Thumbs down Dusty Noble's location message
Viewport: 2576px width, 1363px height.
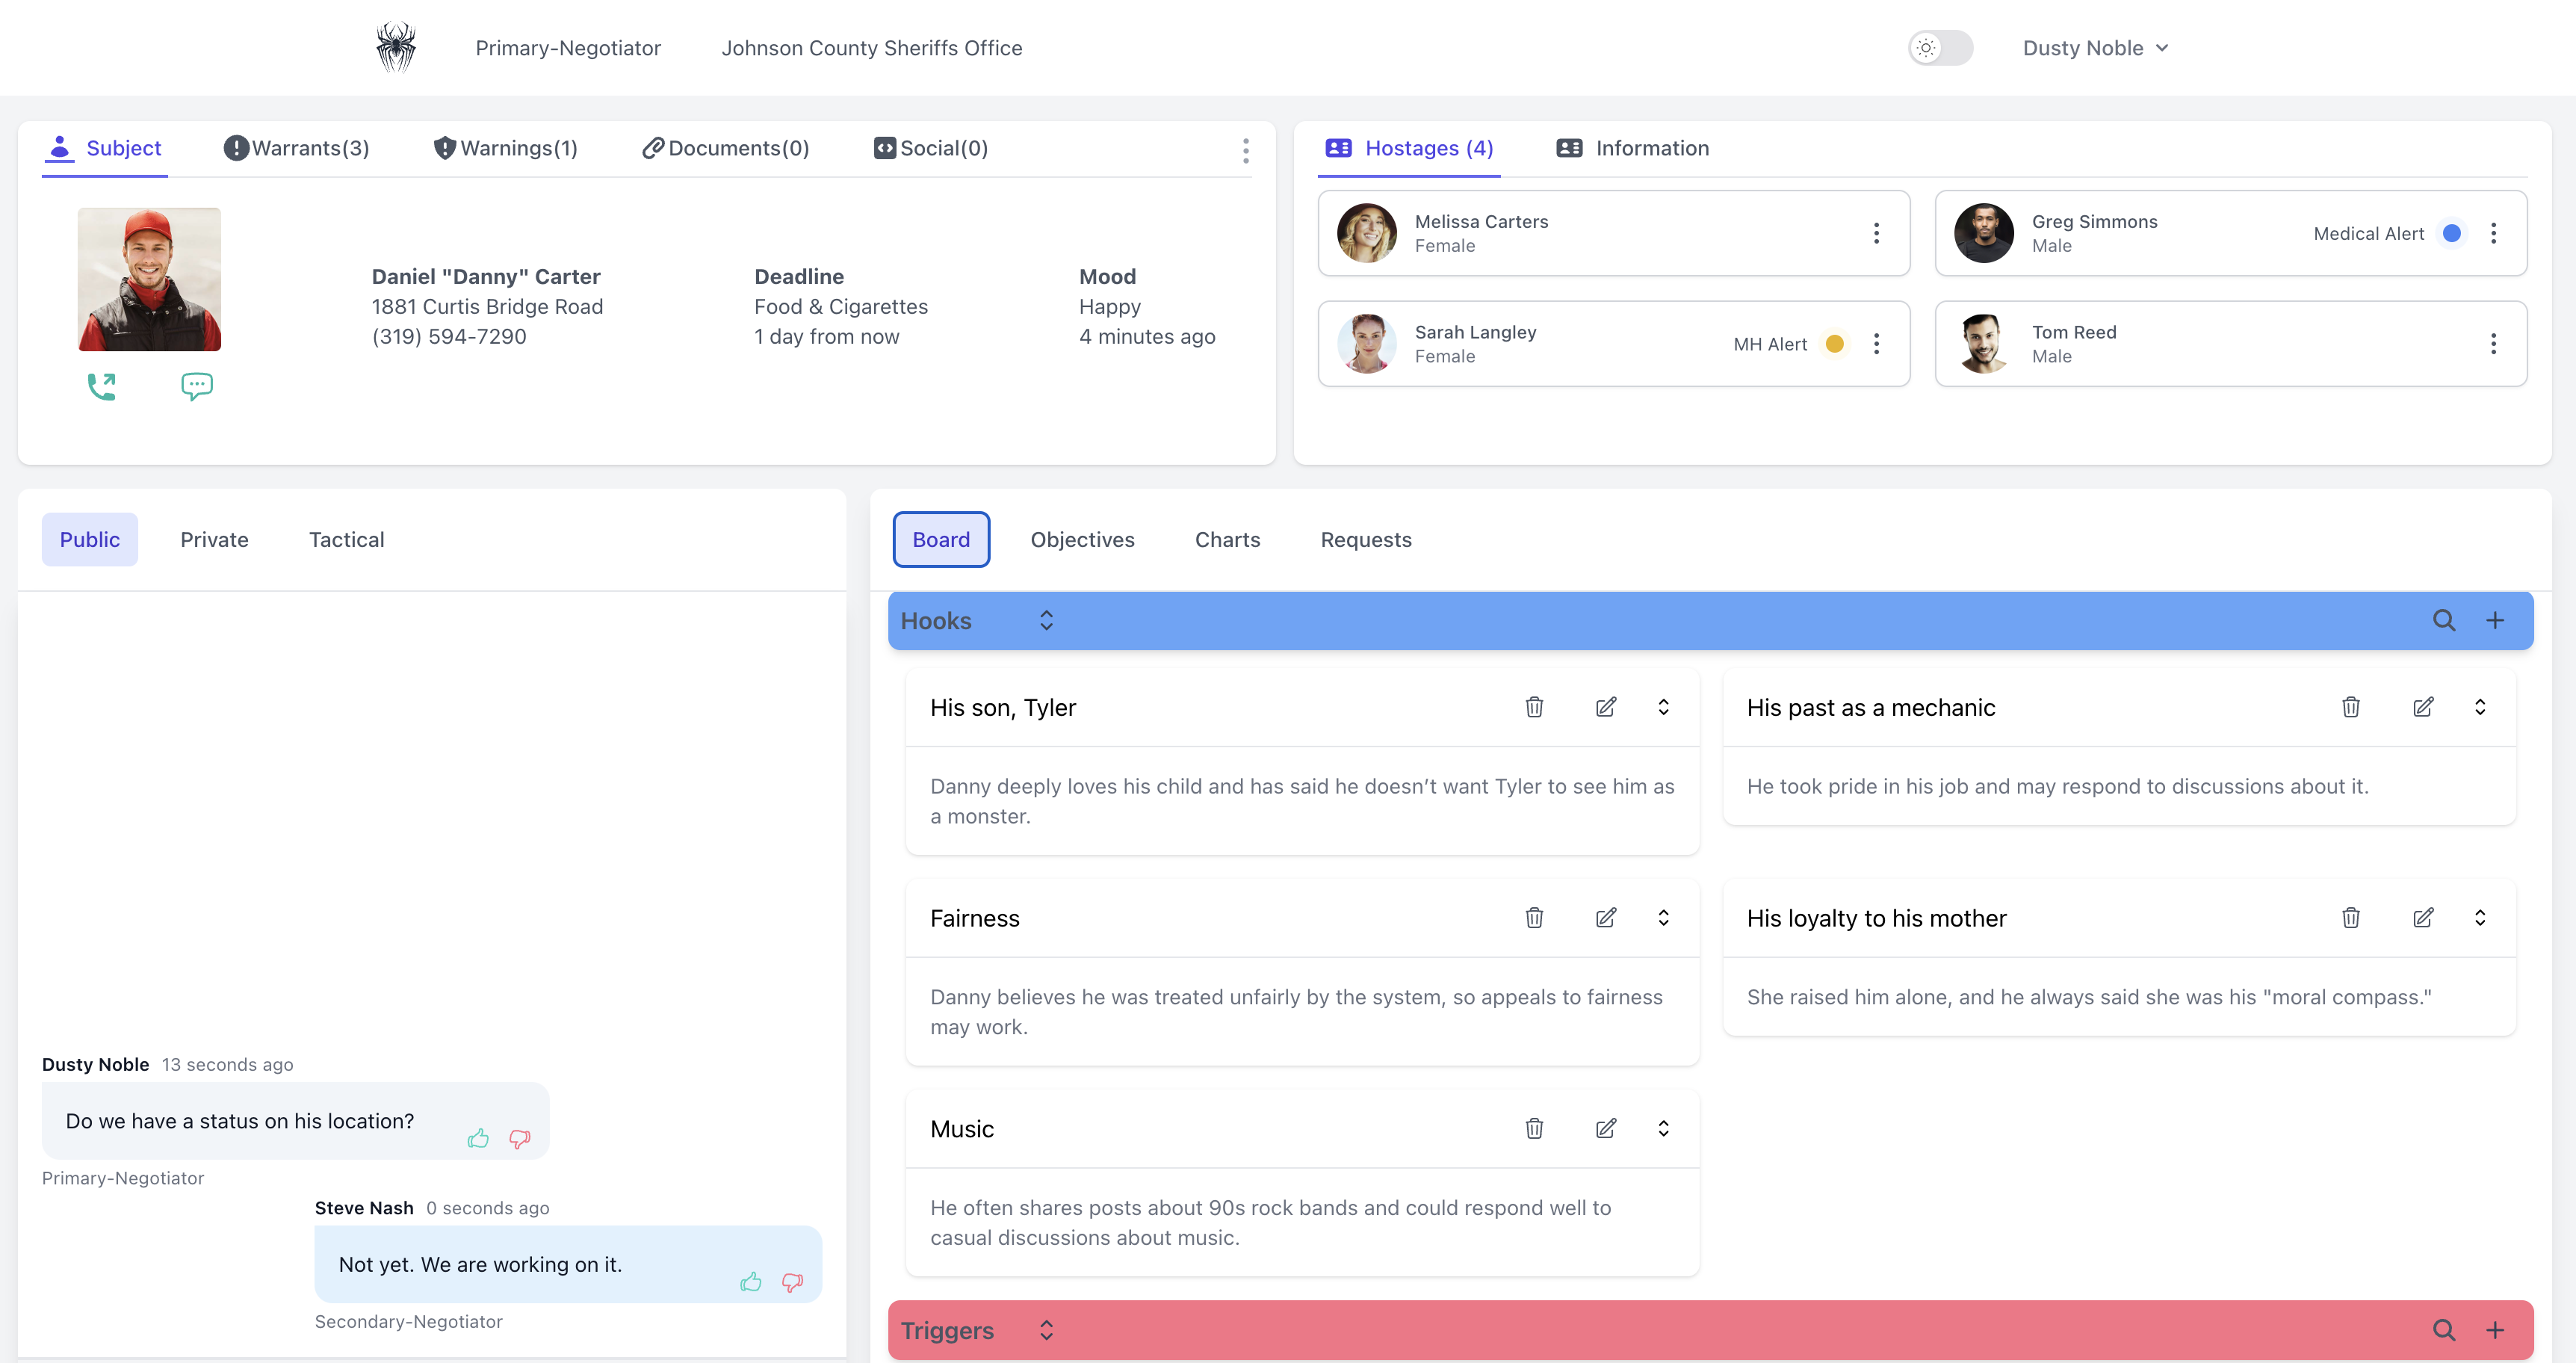tap(520, 1138)
